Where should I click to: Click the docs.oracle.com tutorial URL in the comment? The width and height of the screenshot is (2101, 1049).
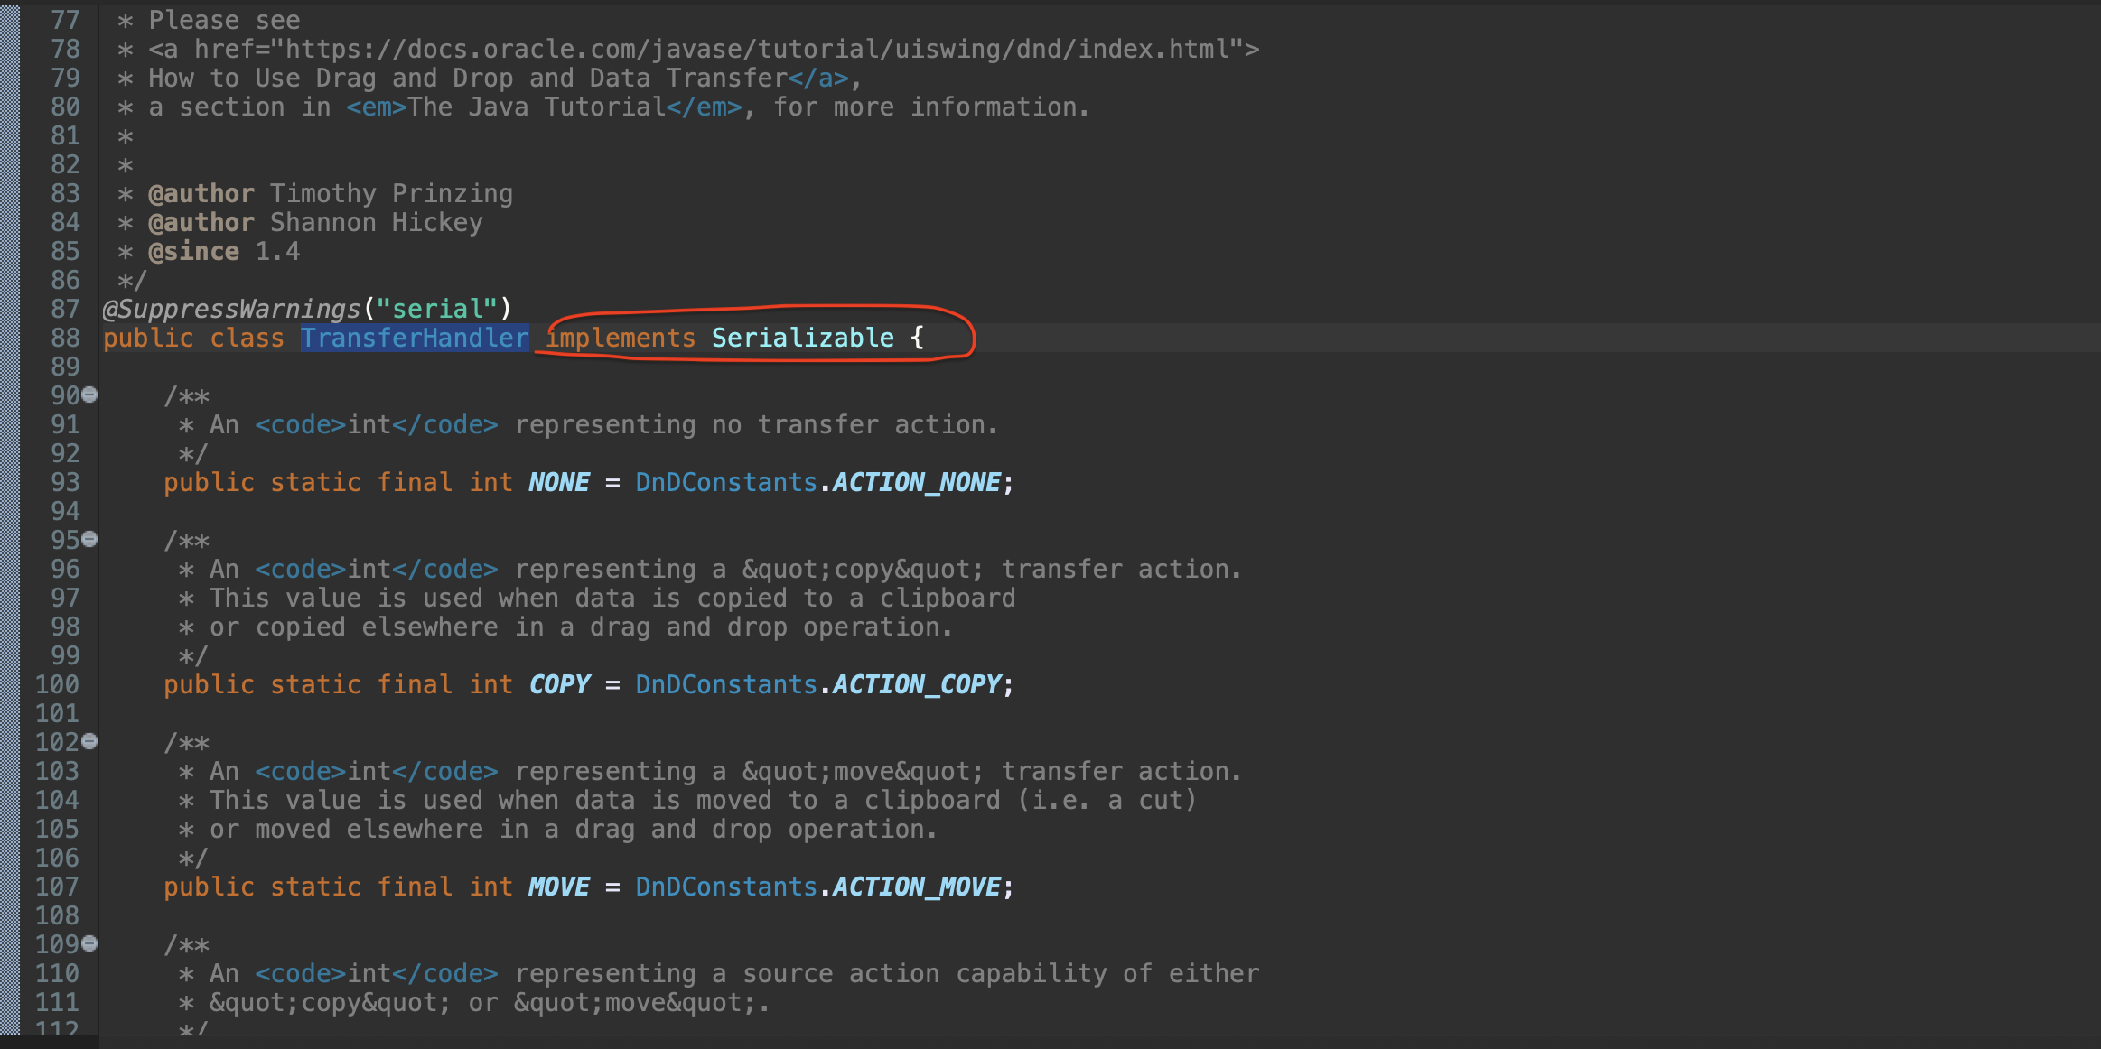(x=757, y=49)
